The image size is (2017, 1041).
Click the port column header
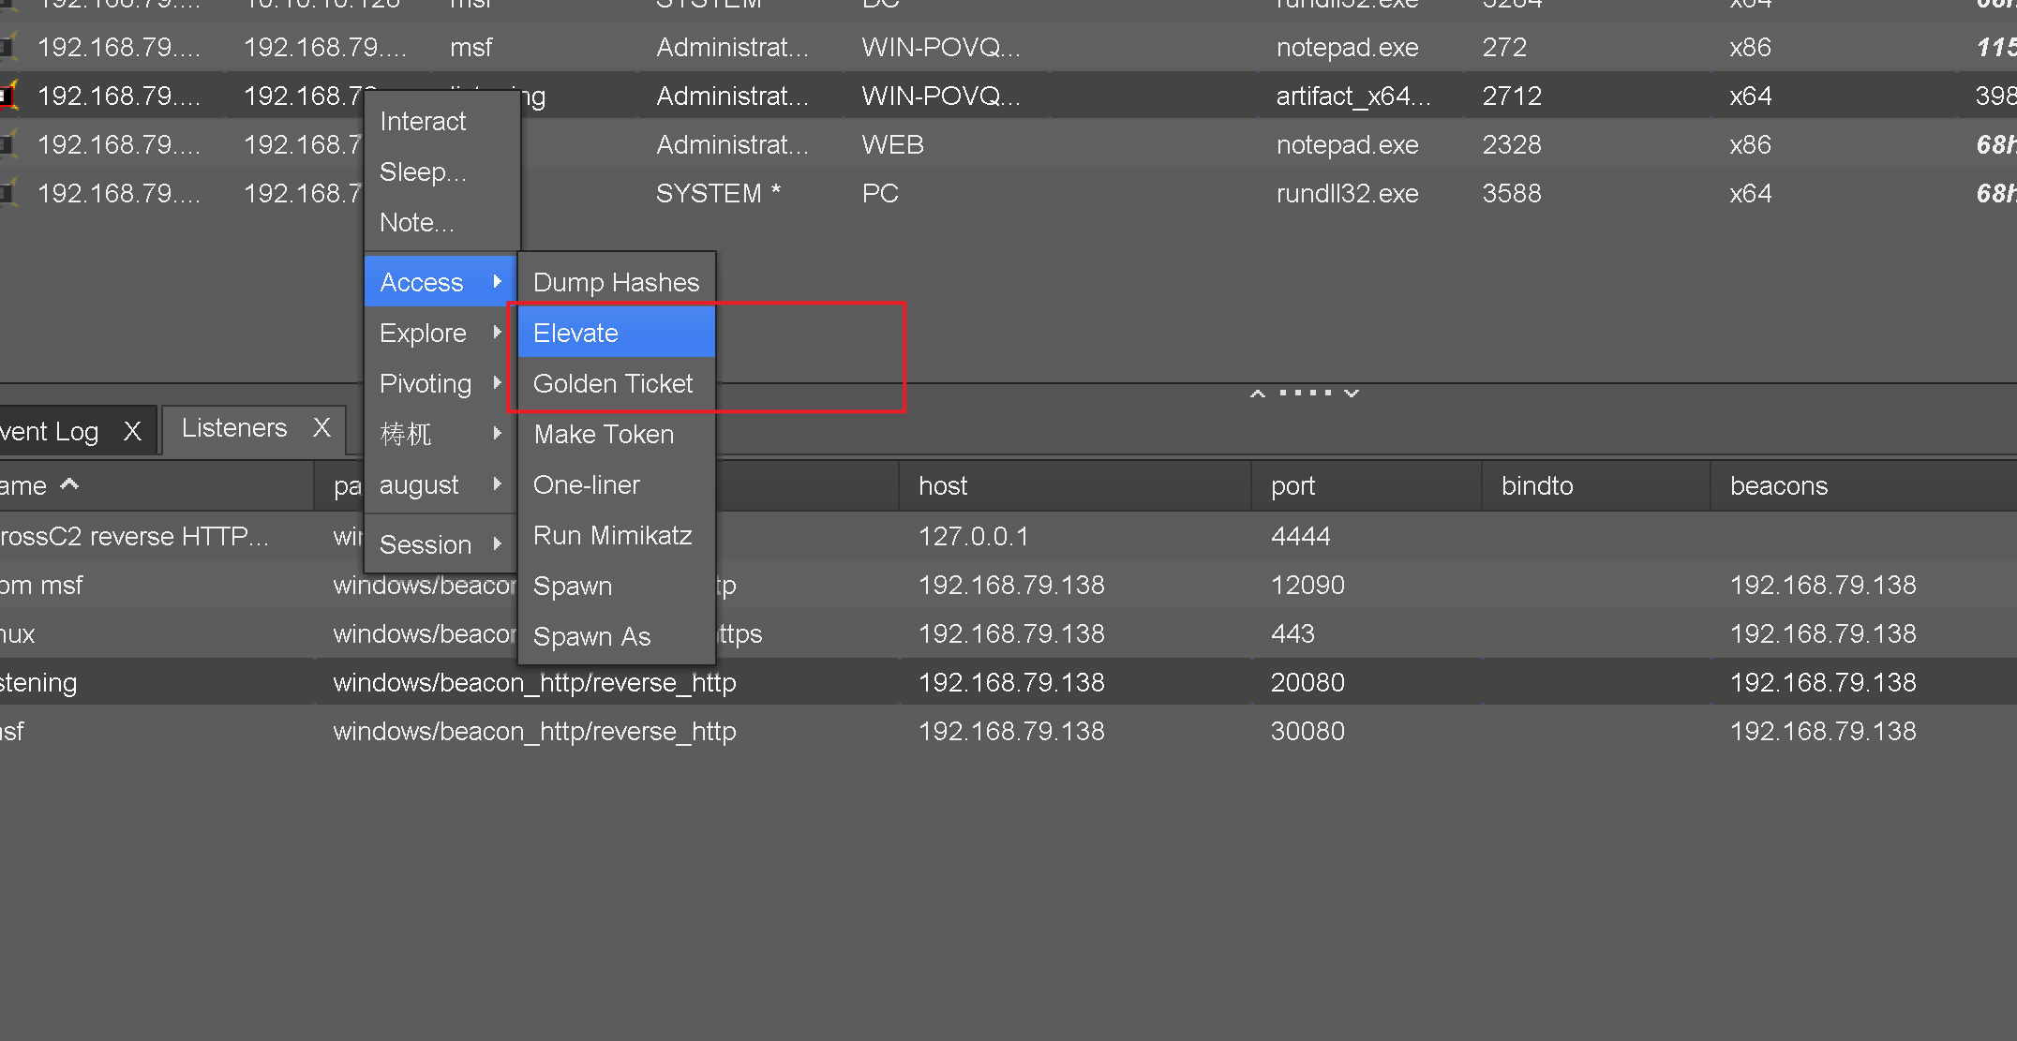pos(1292,485)
